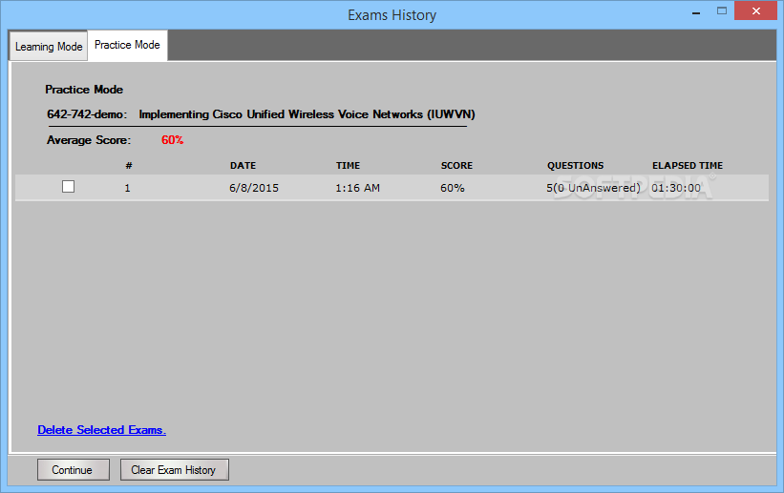This screenshot has height=493, width=784.
Task: Click the exam time 1:16 AM
Action: (x=357, y=188)
